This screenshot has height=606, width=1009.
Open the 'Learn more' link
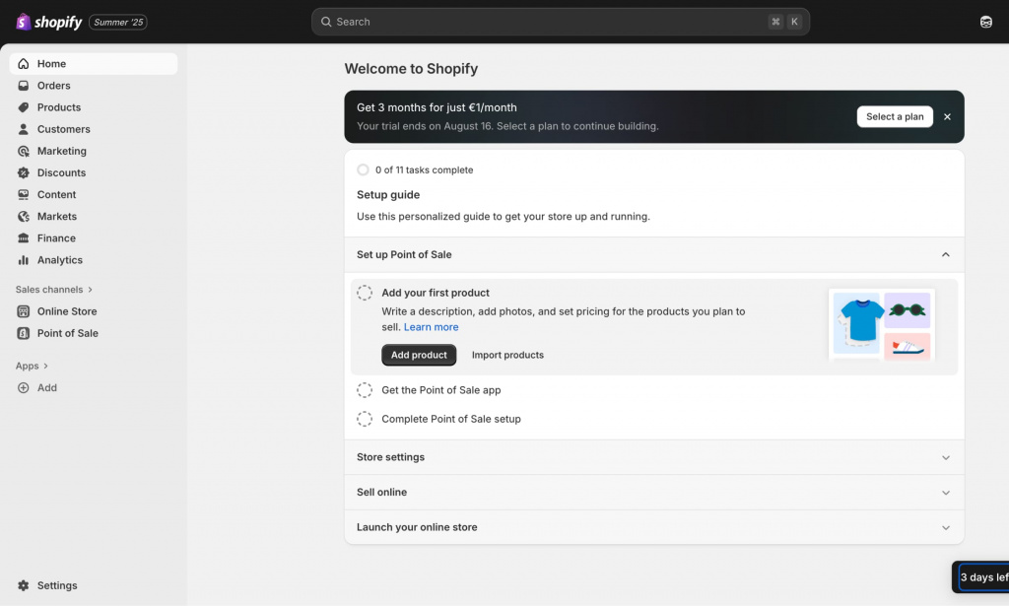click(431, 327)
